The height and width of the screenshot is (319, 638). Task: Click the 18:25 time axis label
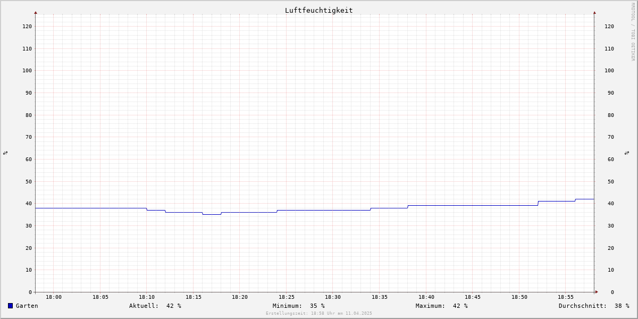click(x=287, y=297)
